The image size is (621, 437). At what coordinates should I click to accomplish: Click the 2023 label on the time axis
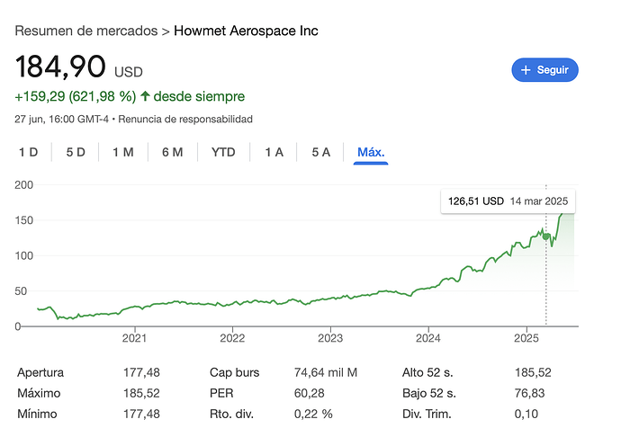(330, 338)
